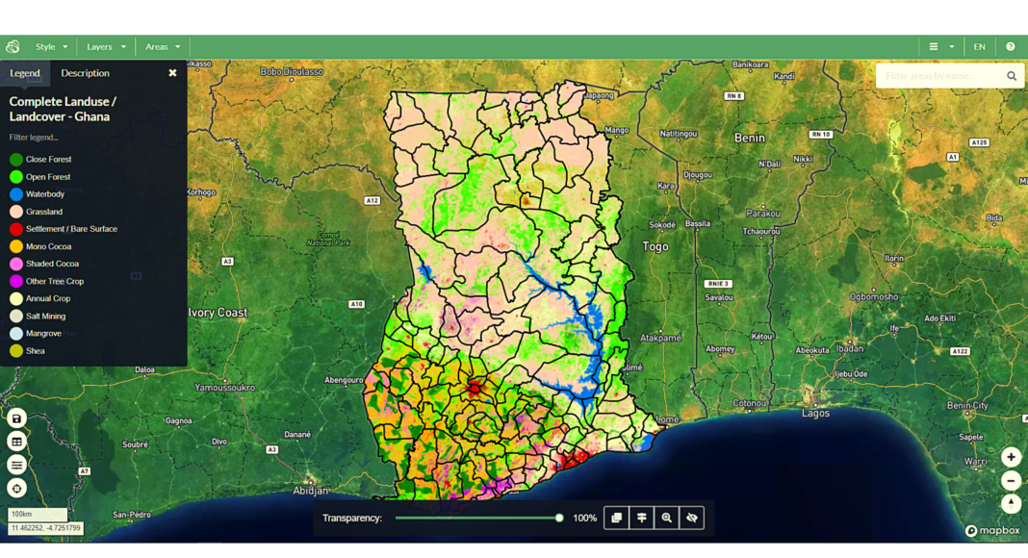Click the 'Shaded Cocoa' legend label
The height and width of the screenshot is (558, 1028).
point(52,264)
